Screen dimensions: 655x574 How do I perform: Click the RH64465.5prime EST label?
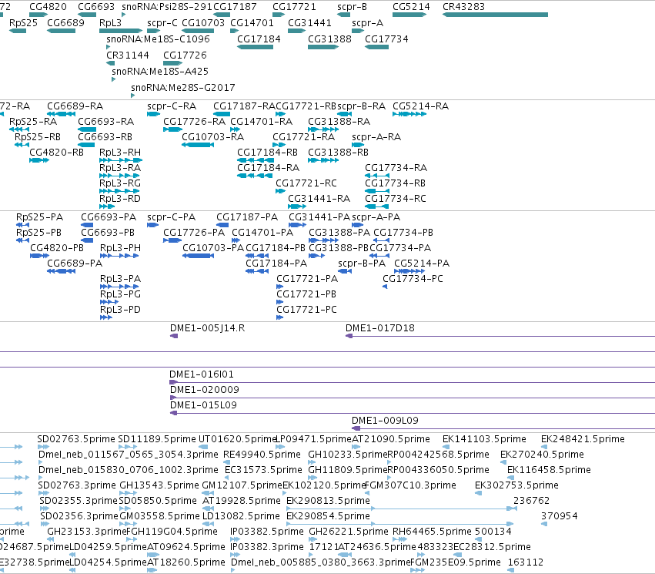pyautogui.click(x=432, y=532)
